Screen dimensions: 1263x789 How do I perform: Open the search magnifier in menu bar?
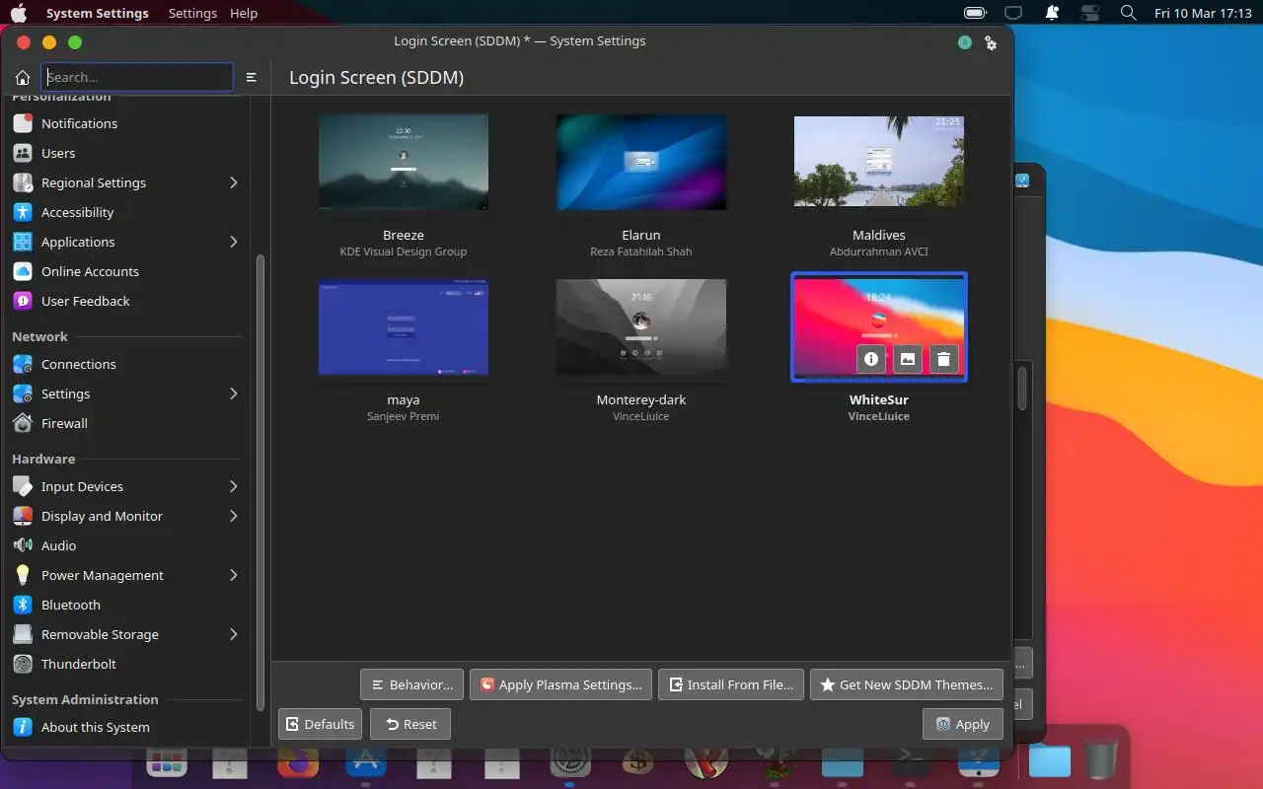[1129, 13]
